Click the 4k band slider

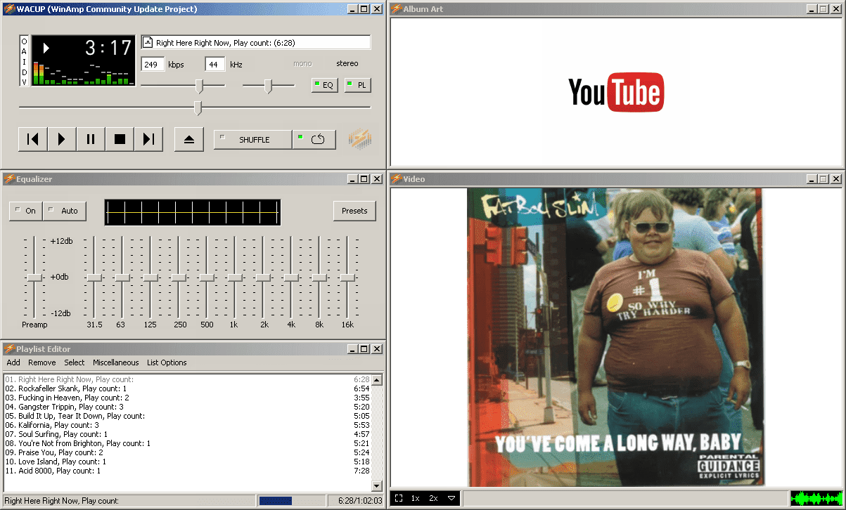291,277
